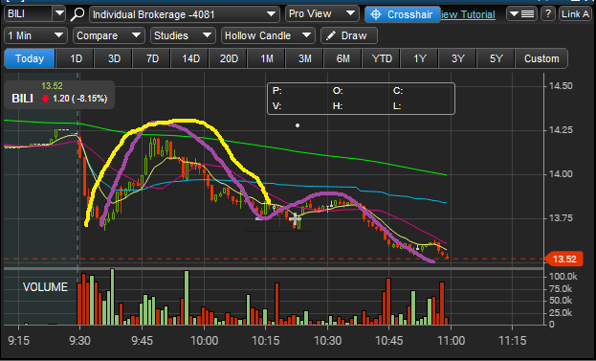Select the 20D range tab
The height and width of the screenshot is (361, 596).
pos(229,58)
